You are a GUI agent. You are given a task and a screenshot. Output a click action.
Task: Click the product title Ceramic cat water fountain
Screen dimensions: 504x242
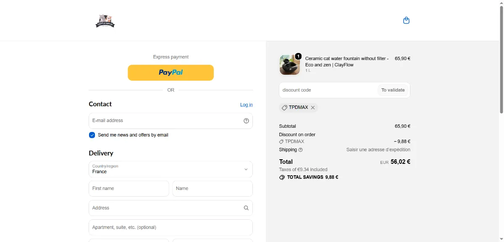point(347,62)
